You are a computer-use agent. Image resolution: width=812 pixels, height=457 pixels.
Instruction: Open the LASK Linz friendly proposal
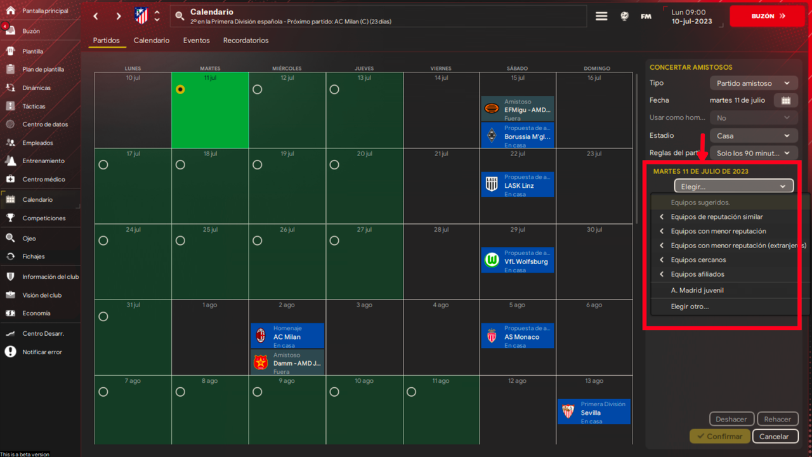point(517,185)
